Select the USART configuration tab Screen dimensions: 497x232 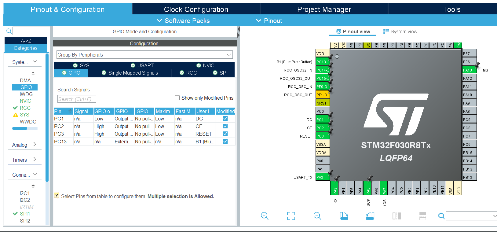[142, 65]
